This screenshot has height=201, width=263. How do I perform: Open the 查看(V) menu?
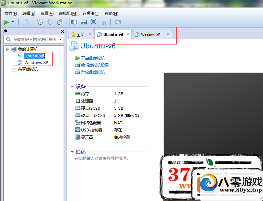click(x=47, y=14)
